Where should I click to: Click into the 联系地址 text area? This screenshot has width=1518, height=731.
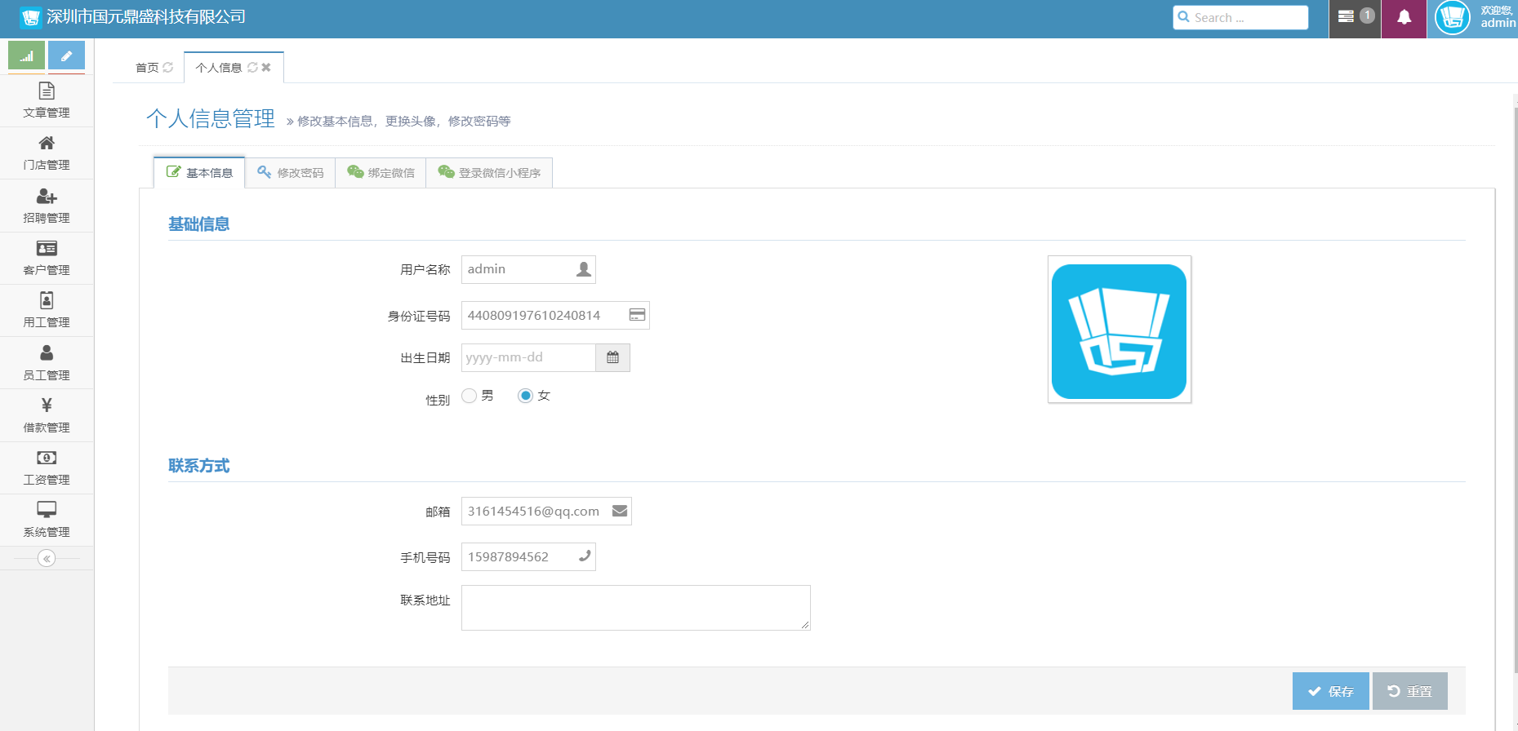[635, 608]
